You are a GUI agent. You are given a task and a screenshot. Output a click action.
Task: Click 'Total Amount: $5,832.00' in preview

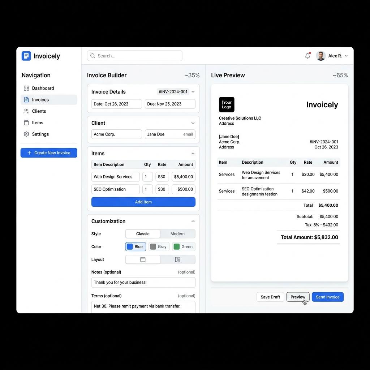click(x=309, y=237)
